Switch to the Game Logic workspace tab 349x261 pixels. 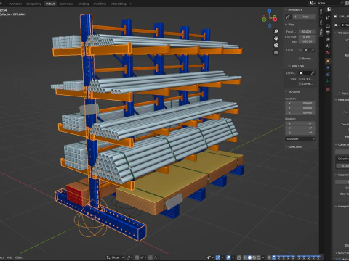tap(66, 4)
